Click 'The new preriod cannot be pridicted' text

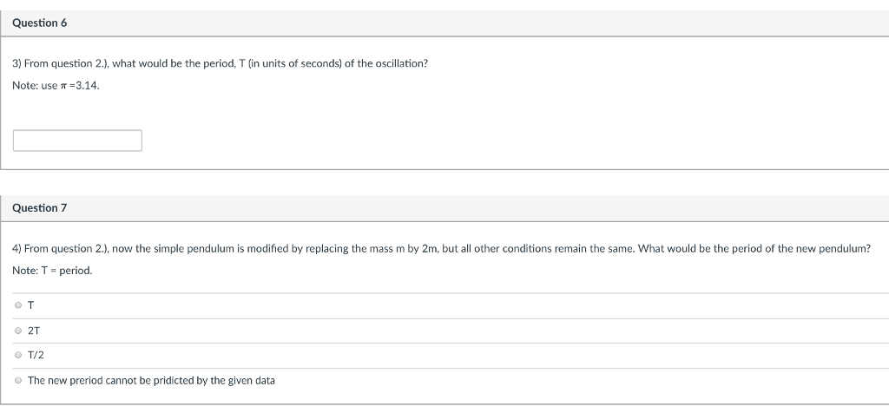click(x=151, y=381)
